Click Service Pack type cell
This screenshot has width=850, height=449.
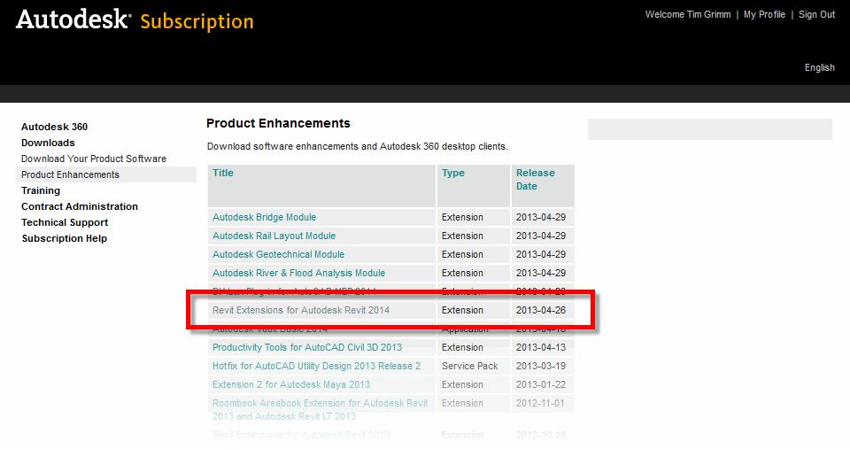point(469,366)
